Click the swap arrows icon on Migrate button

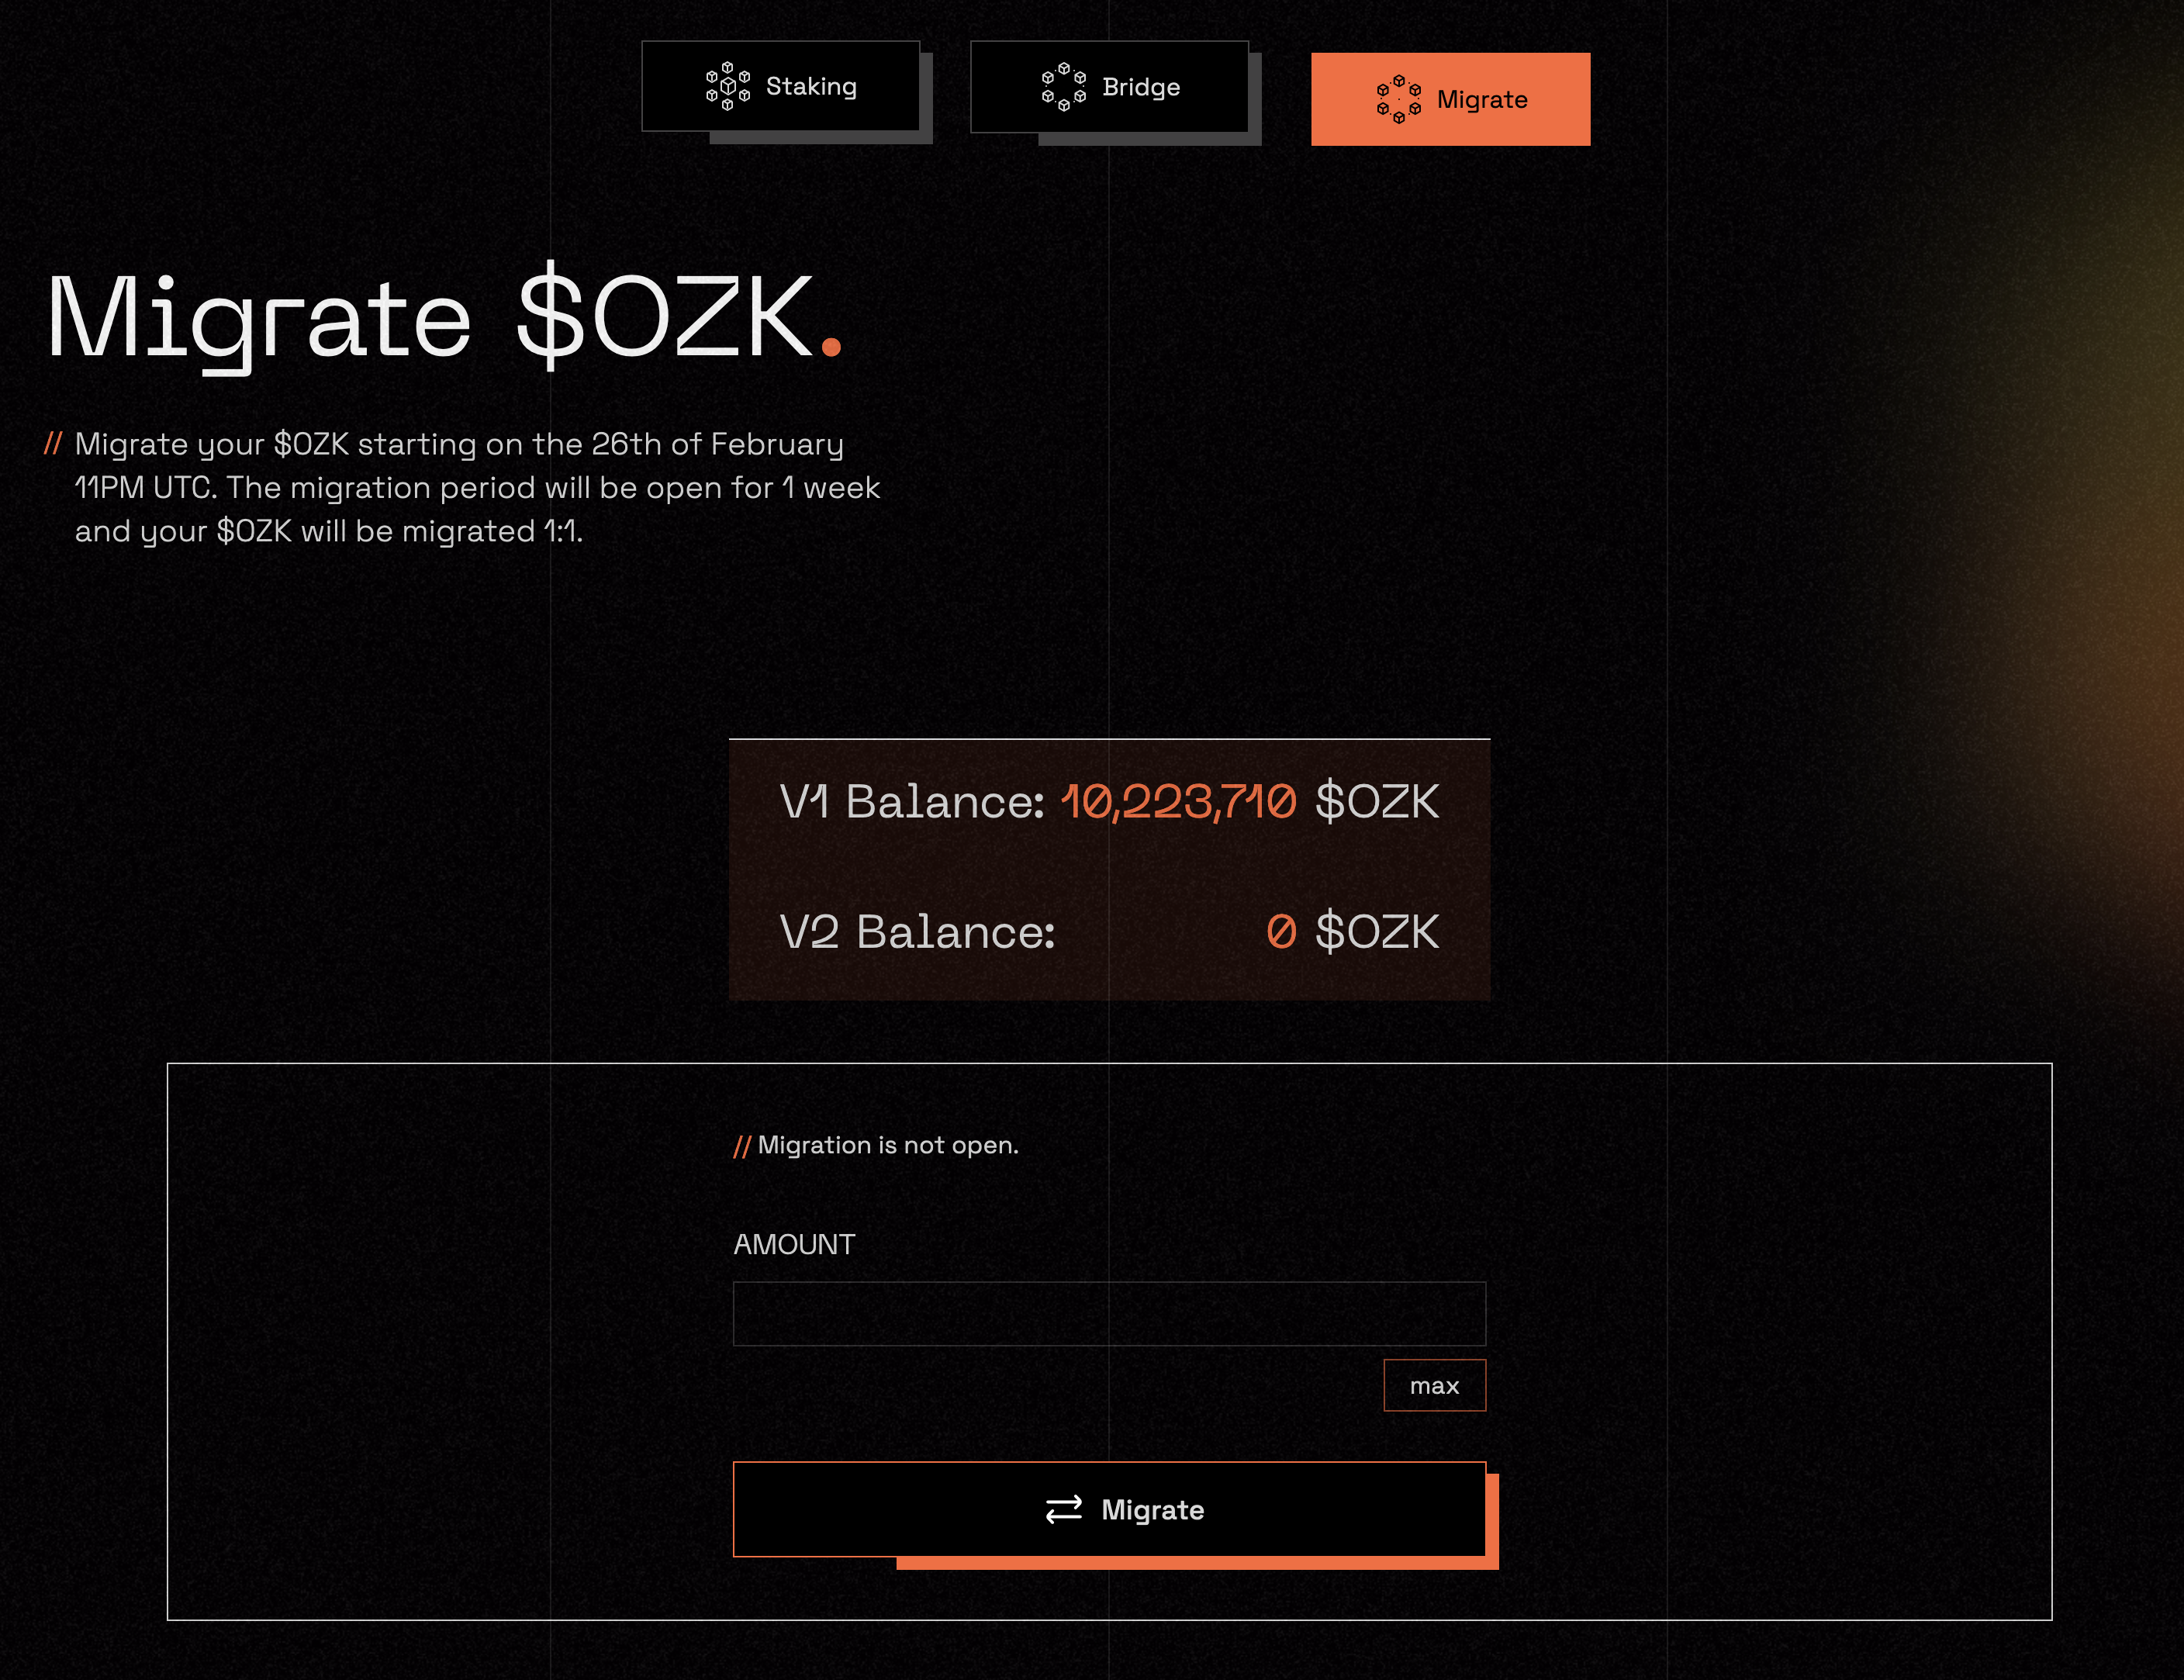coord(1063,1509)
